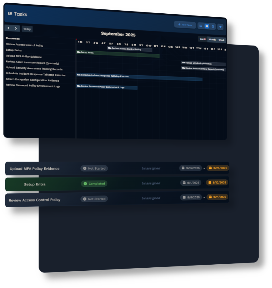Click calendar icon on 9/11/2025 due date

point(210,197)
